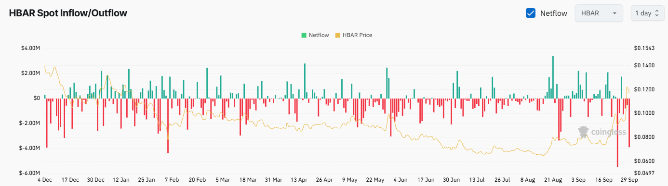The image size is (668, 186).
Task: Click the 7 Feb x-axis date label
Action: pos(172,180)
